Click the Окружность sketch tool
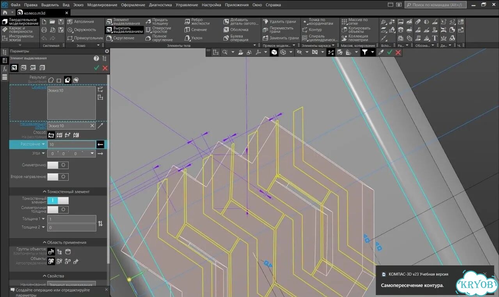The image size is (499, 297). [81, 30]
